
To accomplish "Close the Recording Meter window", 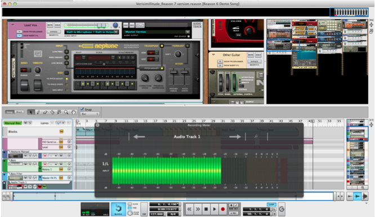I will [97, 125].
